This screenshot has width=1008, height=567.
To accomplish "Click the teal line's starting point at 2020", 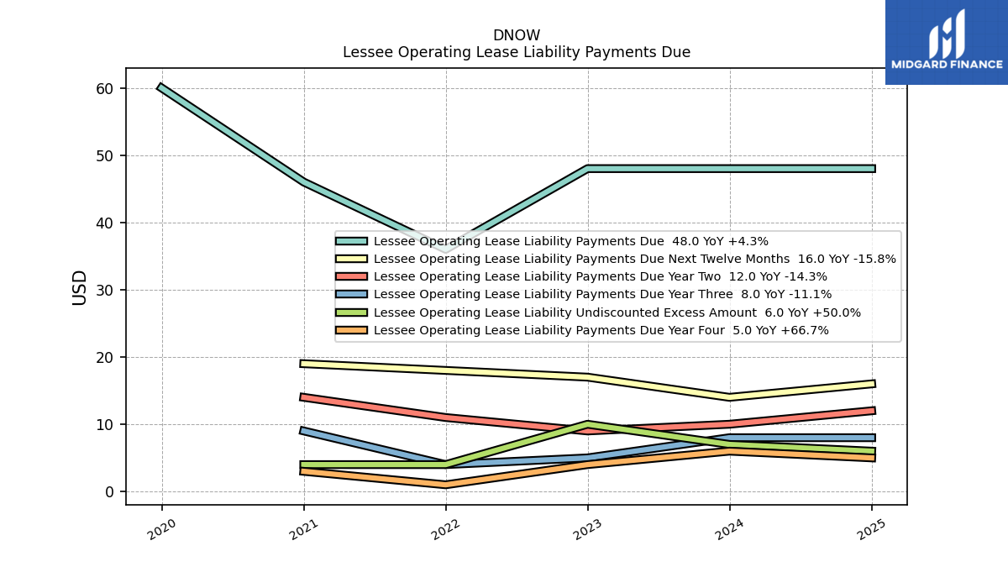I will [x=161, y=87].
